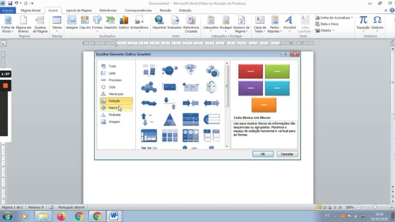Insert a picture using Imagem
Image resolution: width=395 pixels, height=222 pixels.
[x=72, y=23]
